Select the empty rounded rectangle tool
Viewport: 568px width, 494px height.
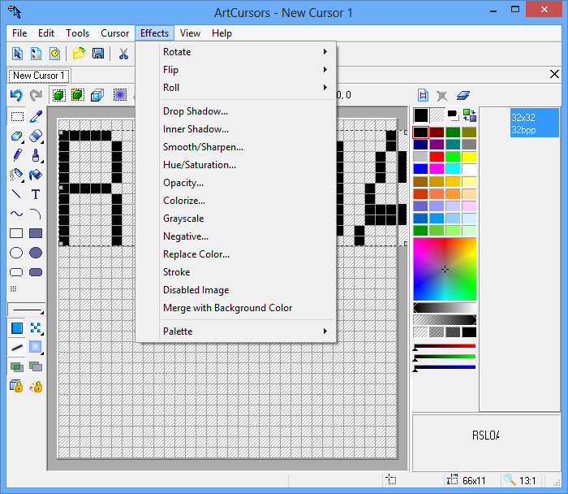(17, 272)
